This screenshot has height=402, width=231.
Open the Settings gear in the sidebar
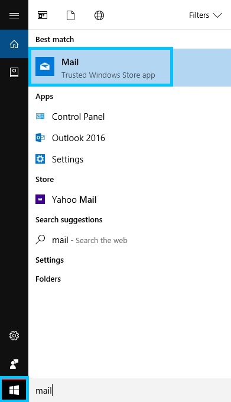[x=14, y=336]
